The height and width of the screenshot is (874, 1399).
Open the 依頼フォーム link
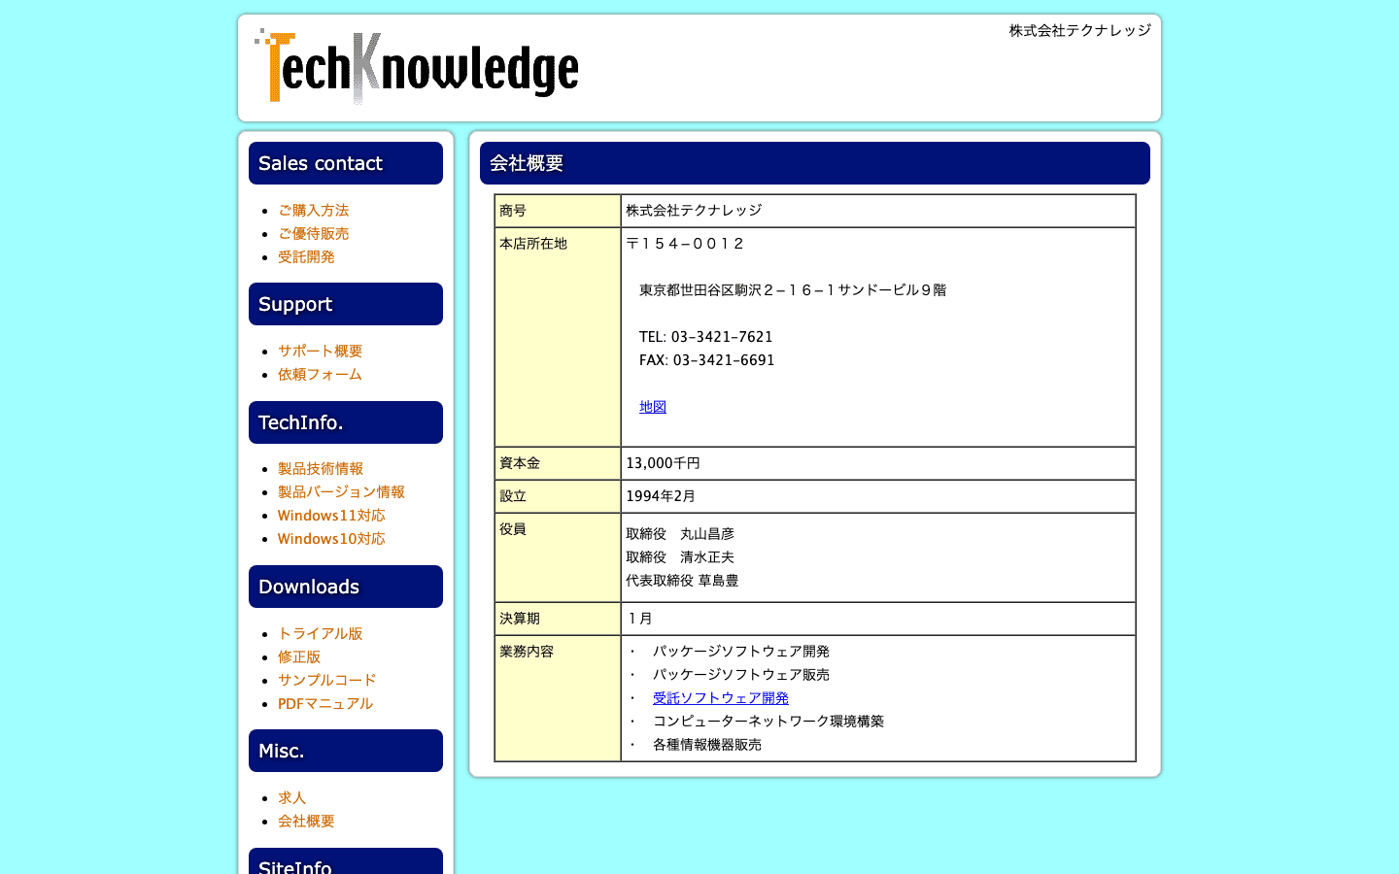[320, 374]
